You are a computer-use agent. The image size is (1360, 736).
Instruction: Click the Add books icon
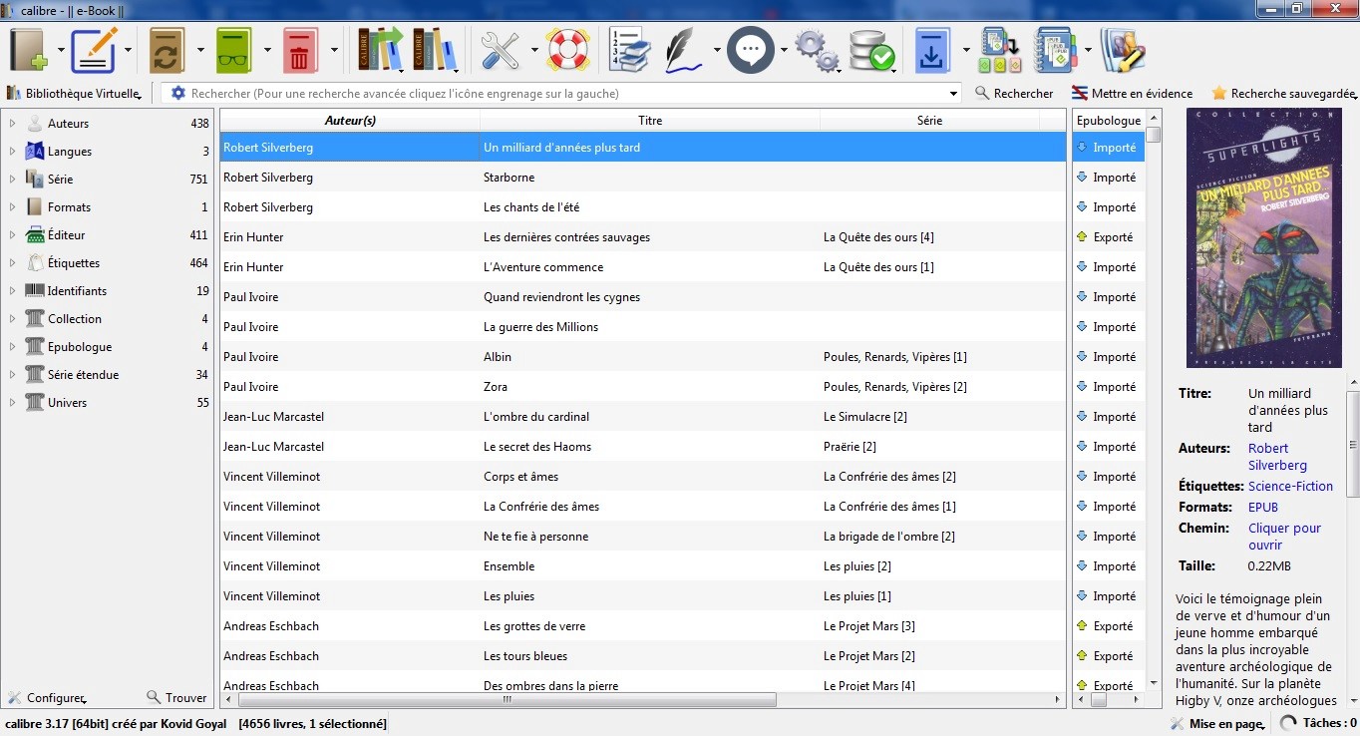[x=30, y=50]
